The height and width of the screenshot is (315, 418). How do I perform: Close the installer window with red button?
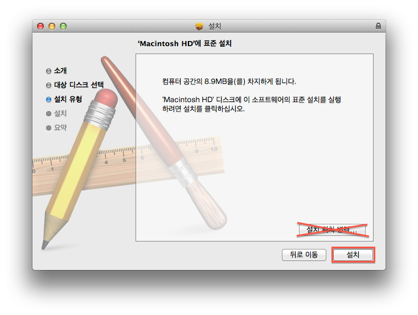(x=40, y=26)
